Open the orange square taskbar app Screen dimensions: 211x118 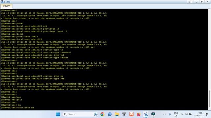pyautogui.click(x=131, y=114)
